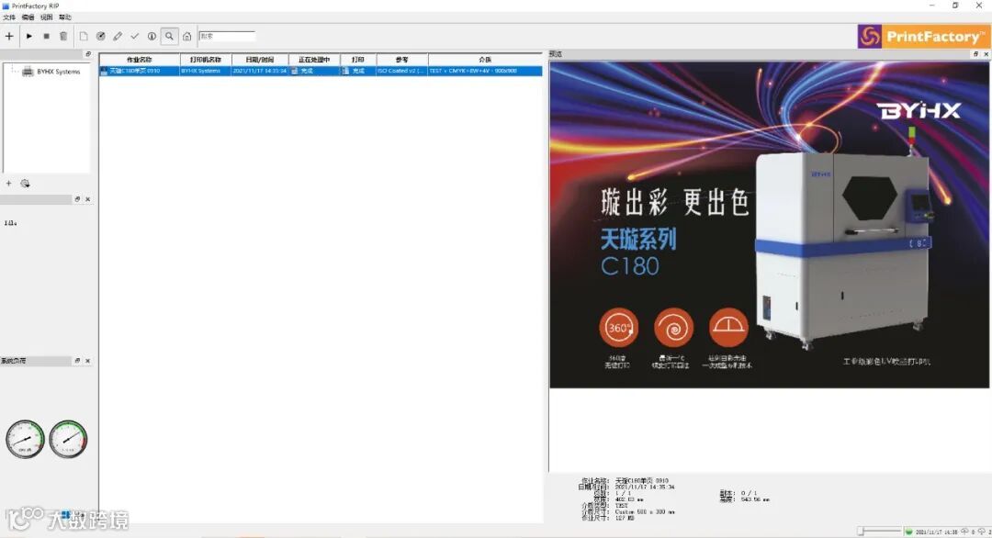Screen dimensions: 992x538
Task: Undock the system load panel with its float icon
Action: click(x=77, y=361)
